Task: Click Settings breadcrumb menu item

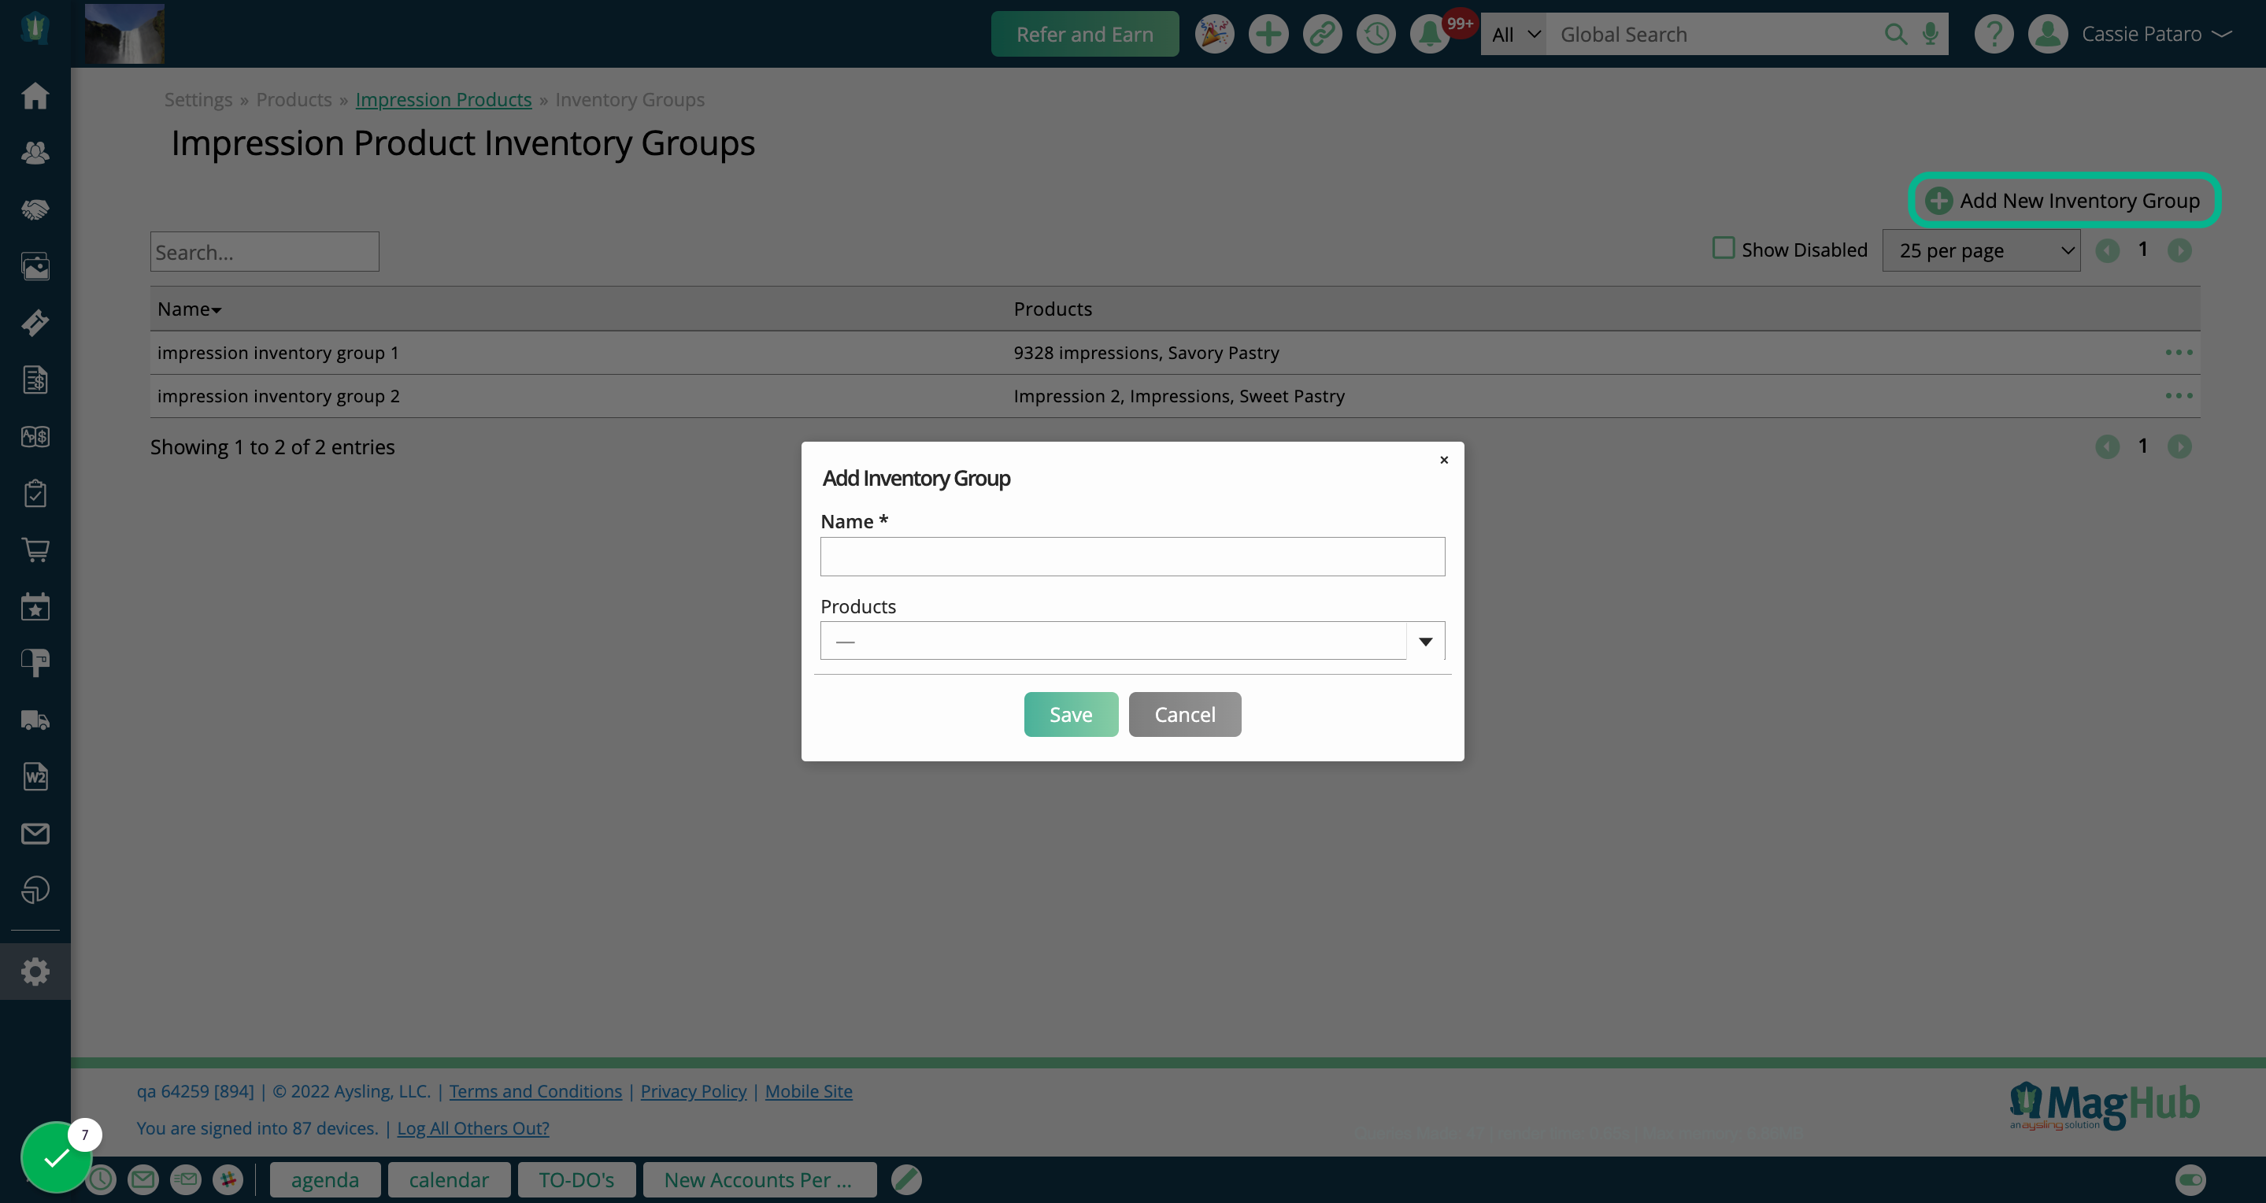Action: (x=198, y=99)
